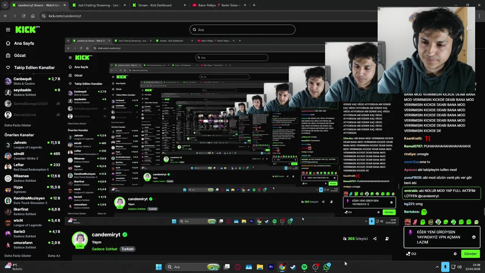Click the Sadece Sohbet category link
Image resolution: width=485 pixels, height=273 pixels.
(105, 249)
